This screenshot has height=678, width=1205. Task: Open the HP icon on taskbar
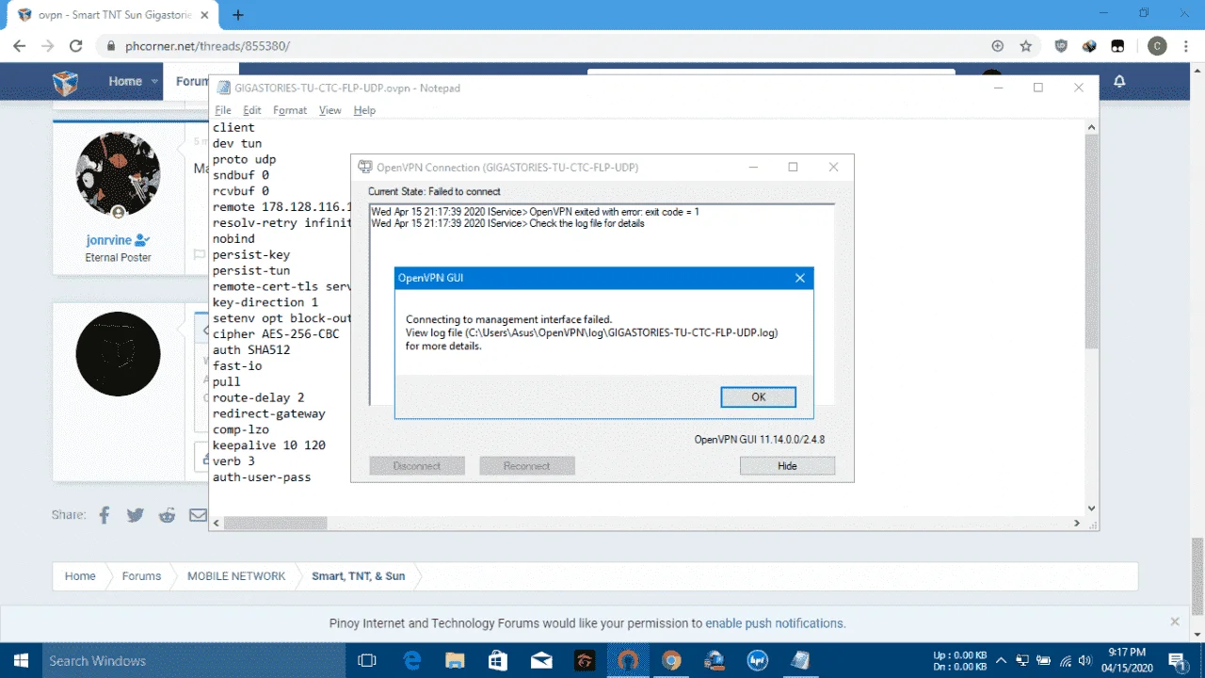coord(758,660)
